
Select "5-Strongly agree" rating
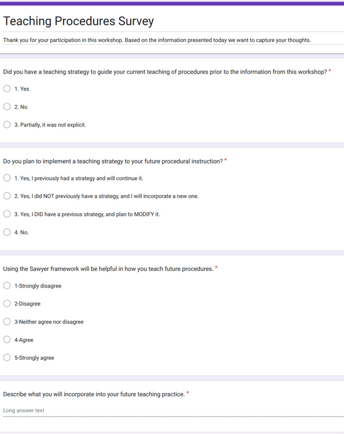click(7, 358)
